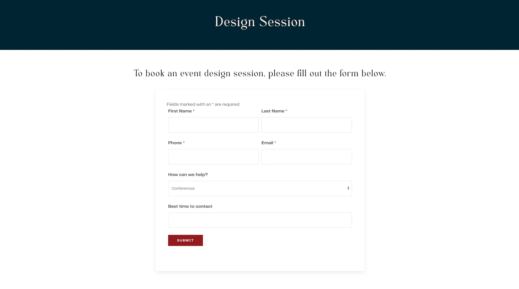Click inside the First Name field
This screenshot has height=289, width=519.
213,125
